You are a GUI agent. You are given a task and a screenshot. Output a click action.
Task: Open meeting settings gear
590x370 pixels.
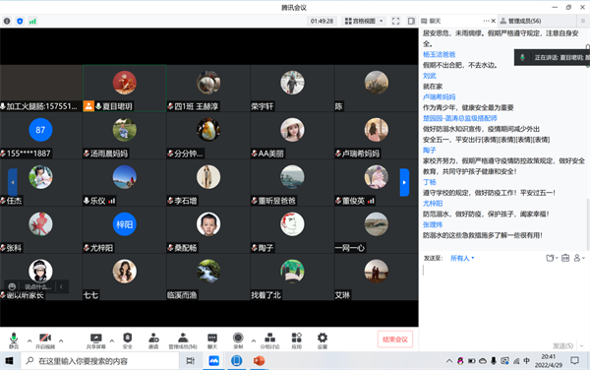coord(323,340)
